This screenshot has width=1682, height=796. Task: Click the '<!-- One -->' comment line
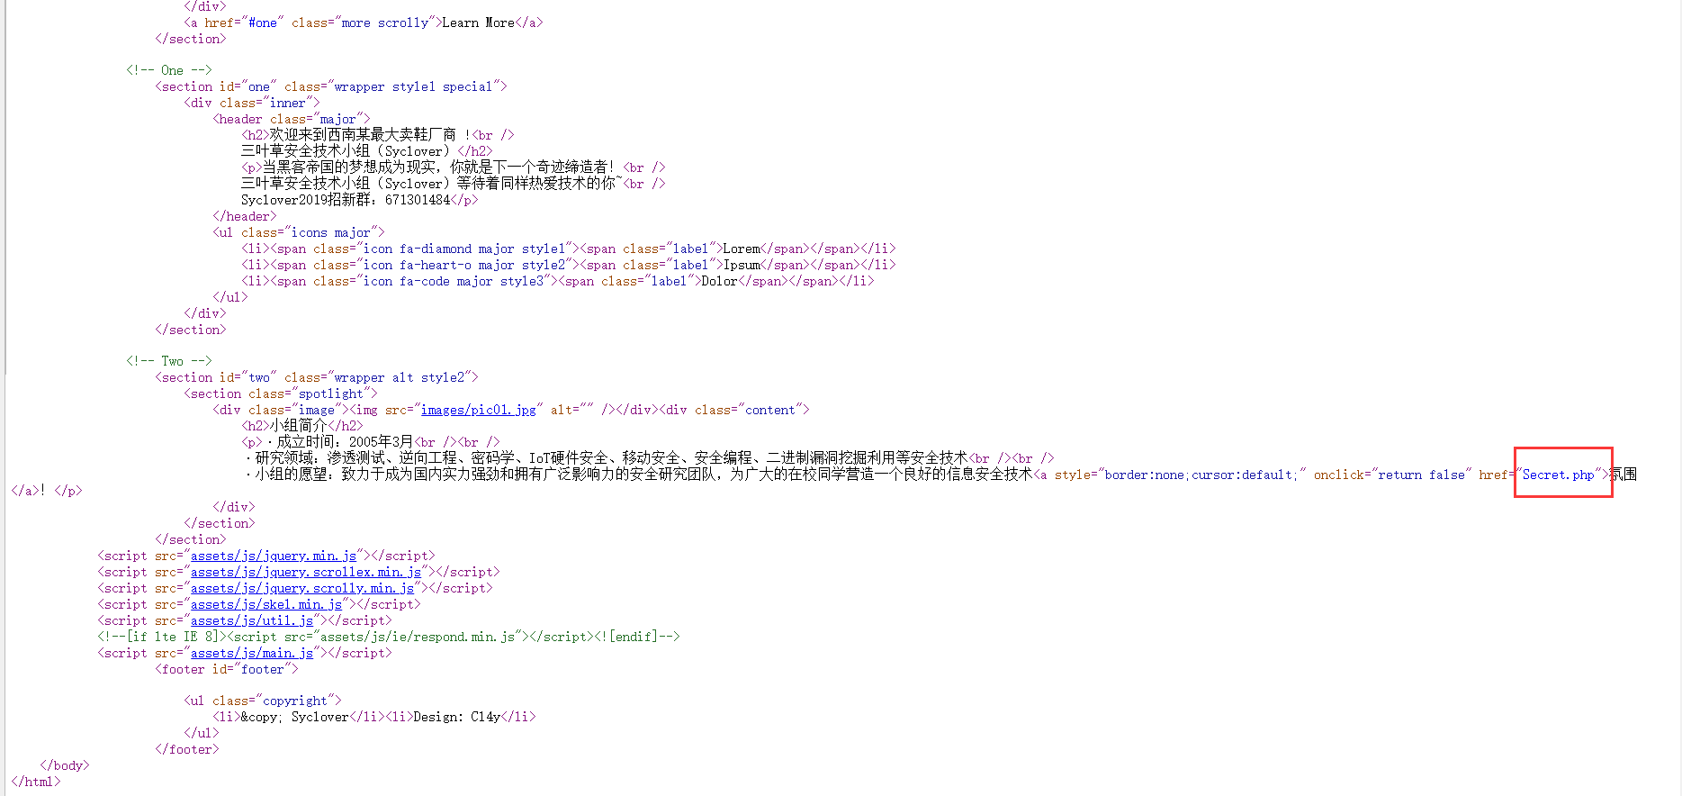(169, 70)
